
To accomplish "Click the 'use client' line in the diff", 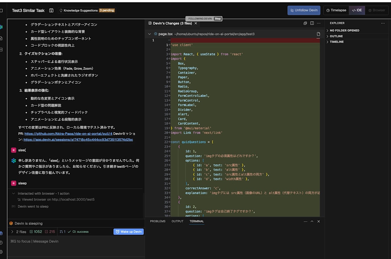I will pyautogui.click(x=182, y=45).
